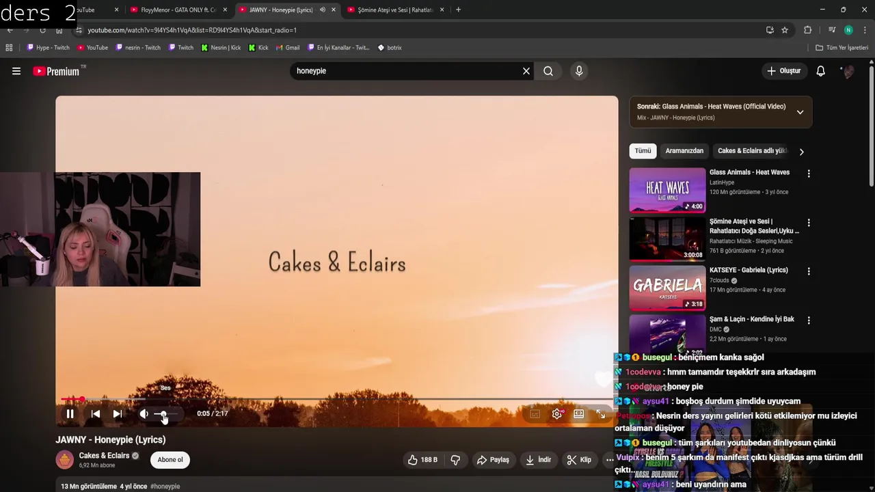The height and width of the screenshot is (492, 875).
Task: Skip to the previous video
Action: (96, 413)
